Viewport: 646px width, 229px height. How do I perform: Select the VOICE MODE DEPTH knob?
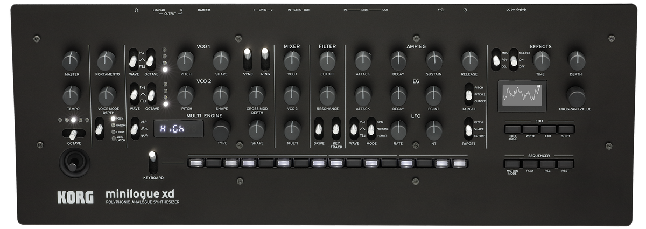(x=107, y=95)
